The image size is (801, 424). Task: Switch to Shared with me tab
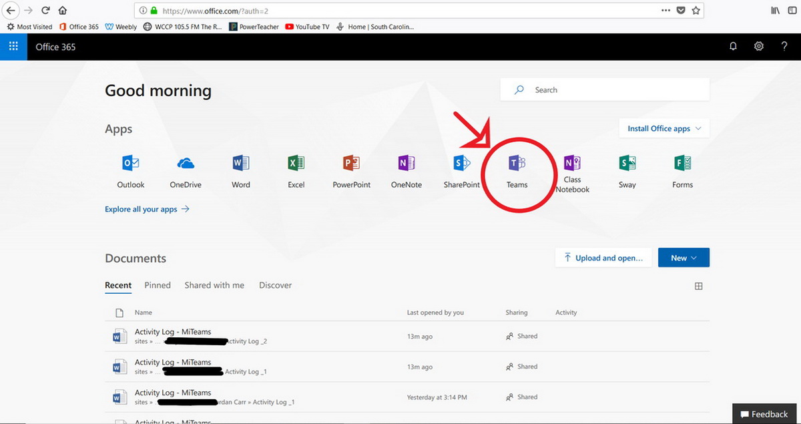coord(214,285)
